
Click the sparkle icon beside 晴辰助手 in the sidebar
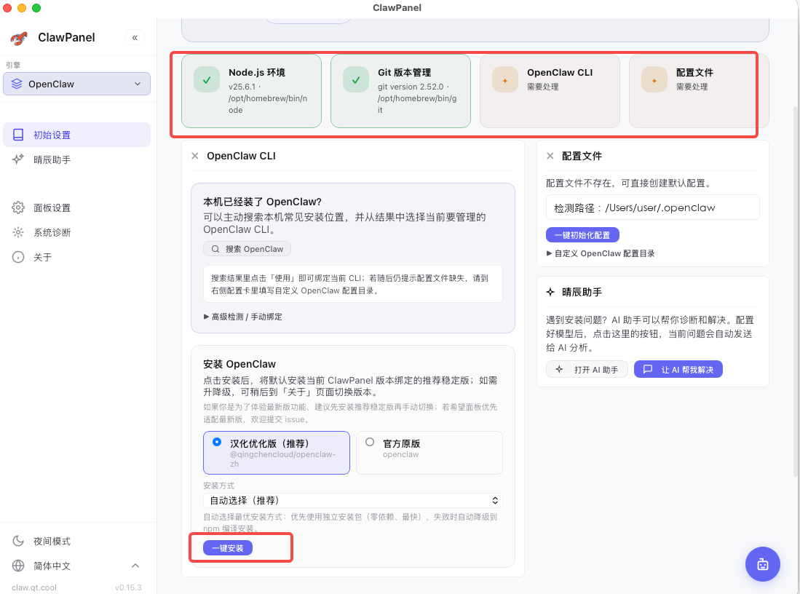pyautogui.click(x=18, y=159)
